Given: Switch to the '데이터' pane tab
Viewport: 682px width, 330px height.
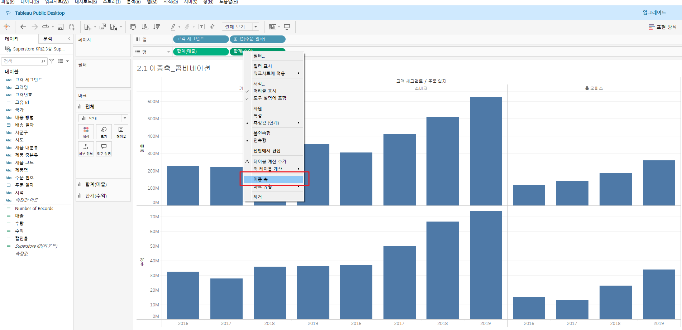Looking at the screenshot, I should pos(12,39).
